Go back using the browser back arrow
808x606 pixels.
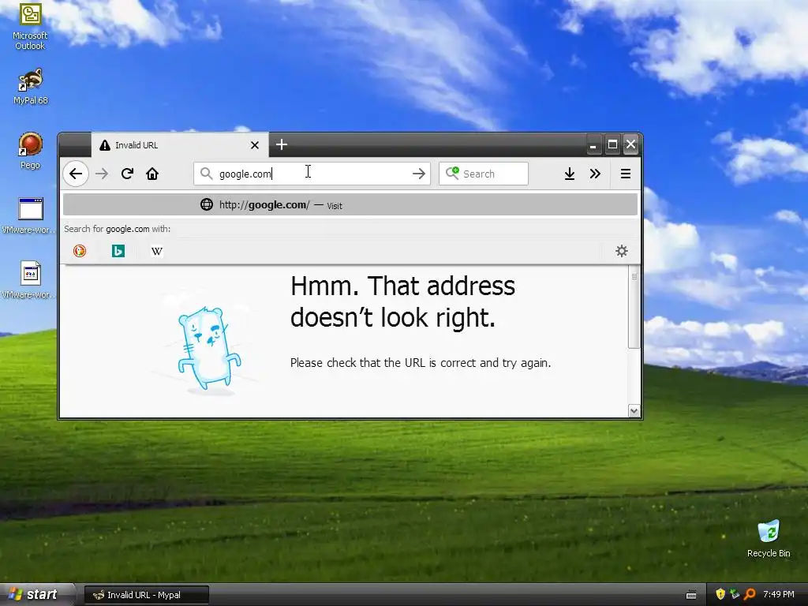[76, 174]
